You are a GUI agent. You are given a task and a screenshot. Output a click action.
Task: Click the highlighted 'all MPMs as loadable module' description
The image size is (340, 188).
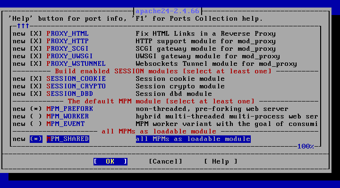coord(193,139)
